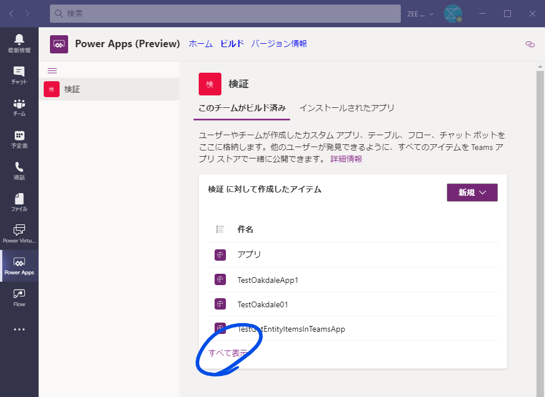The height and width of the screenshot is (397, 545).
Task: Expand the 新規 dropdown button
Action: coord(472,192)
